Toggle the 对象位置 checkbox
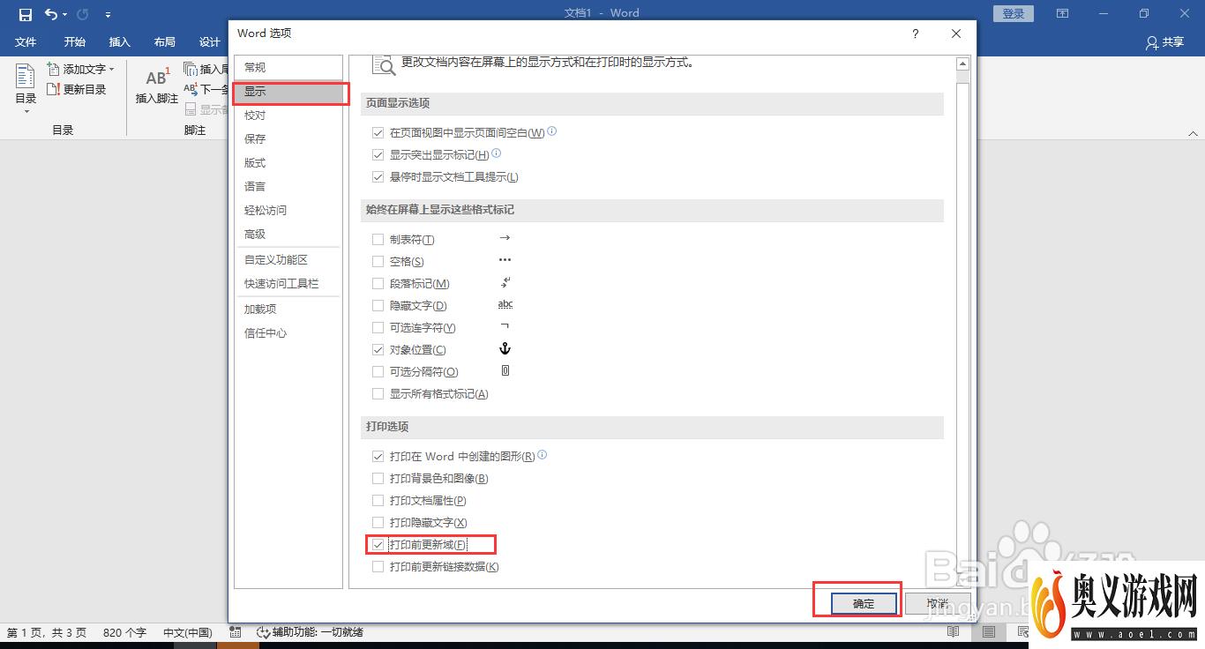 click(378, 349)
